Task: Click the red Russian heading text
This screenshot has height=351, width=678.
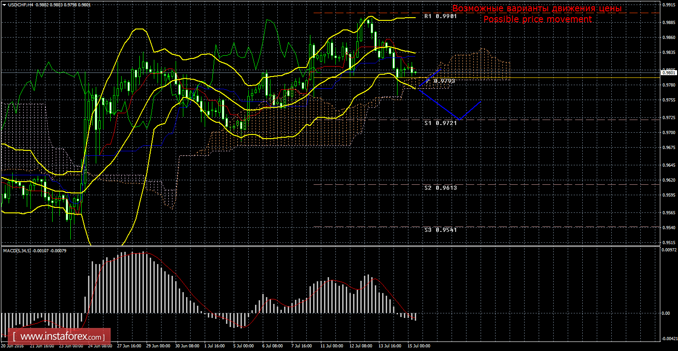Action: 536,9
